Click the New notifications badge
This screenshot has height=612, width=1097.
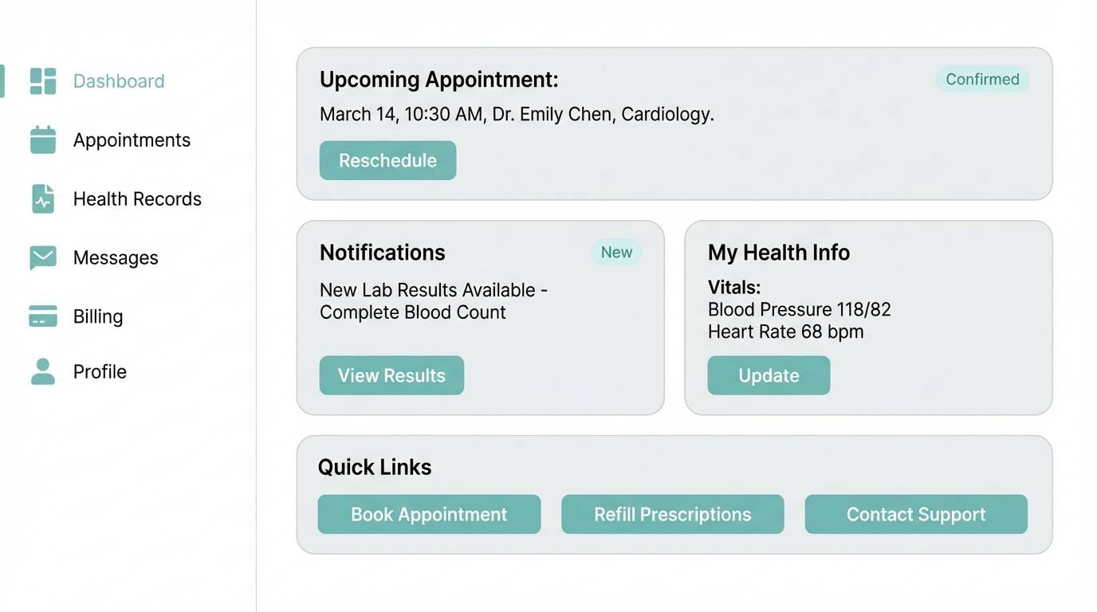tap(616, 252)
